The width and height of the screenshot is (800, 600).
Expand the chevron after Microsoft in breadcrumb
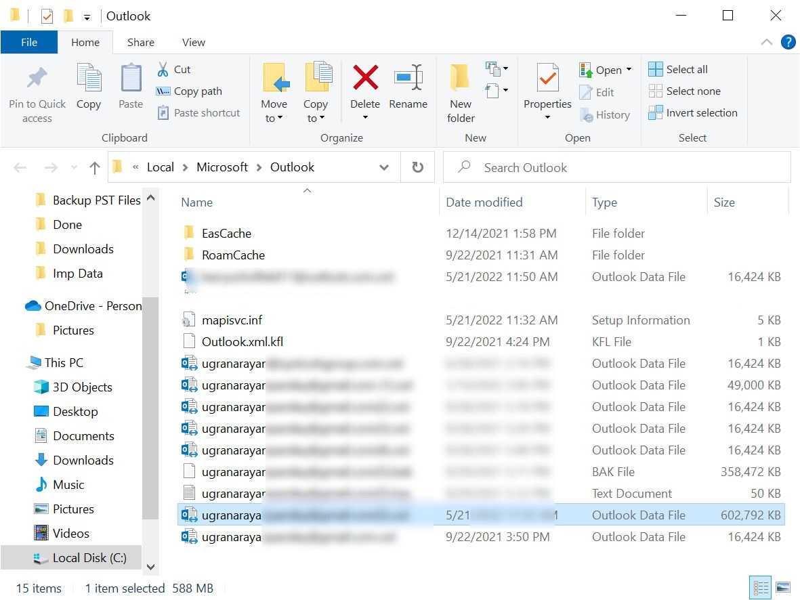(259, 167)
